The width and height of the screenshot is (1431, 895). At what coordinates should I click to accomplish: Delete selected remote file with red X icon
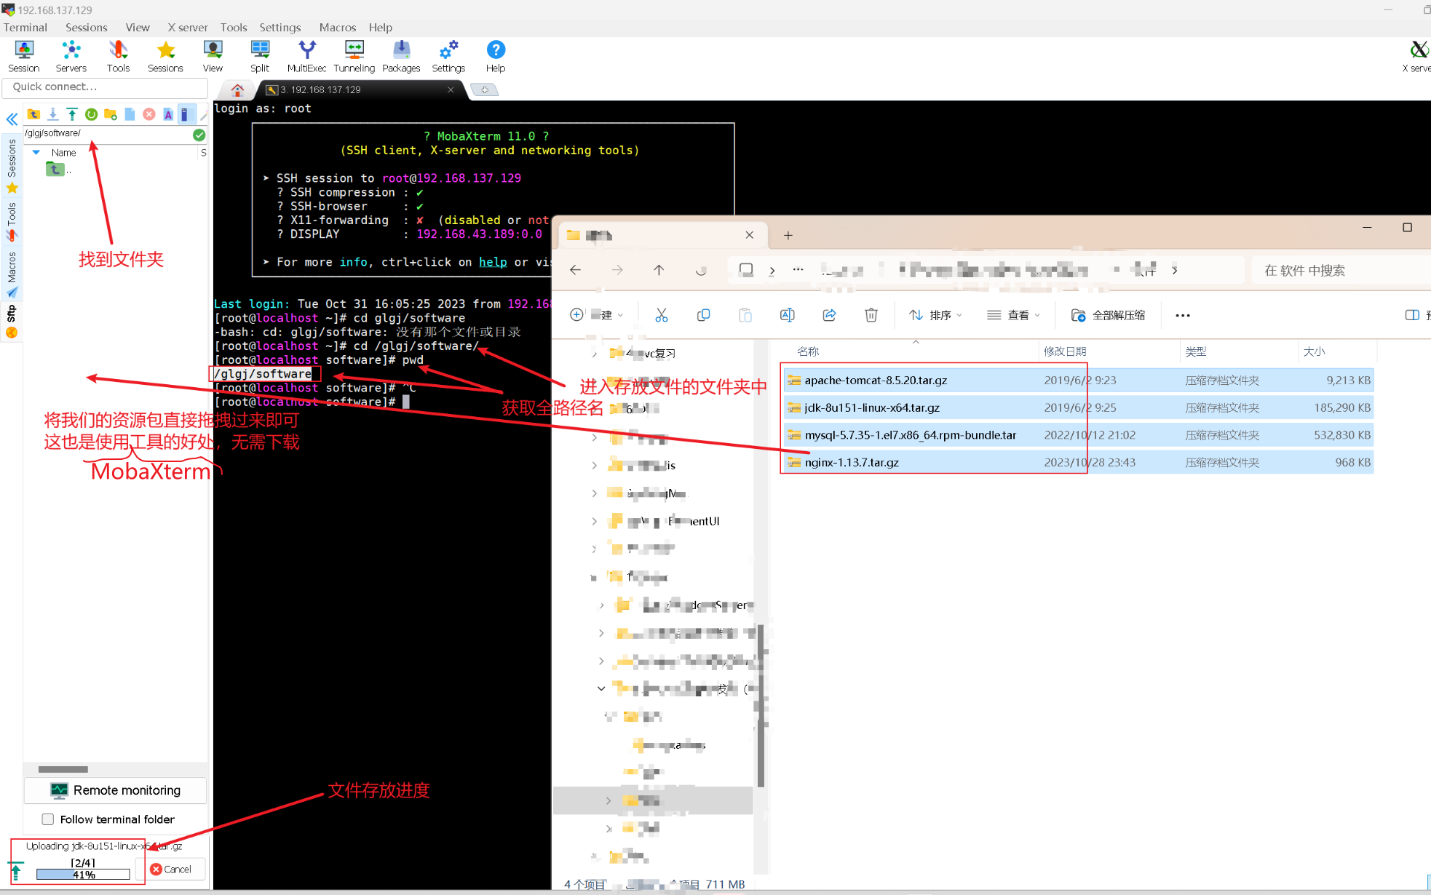point(148,114)
